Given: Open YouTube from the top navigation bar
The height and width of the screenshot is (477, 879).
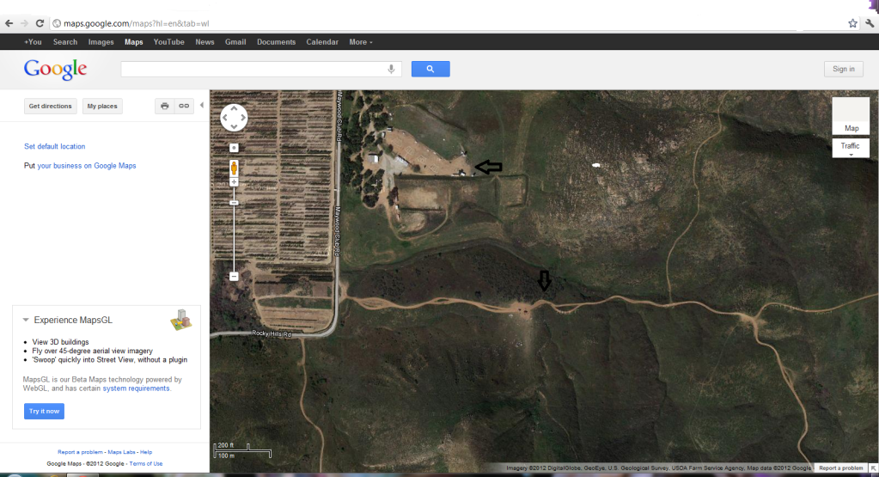Looking at the screenshot, I should [x=168, y=42].
